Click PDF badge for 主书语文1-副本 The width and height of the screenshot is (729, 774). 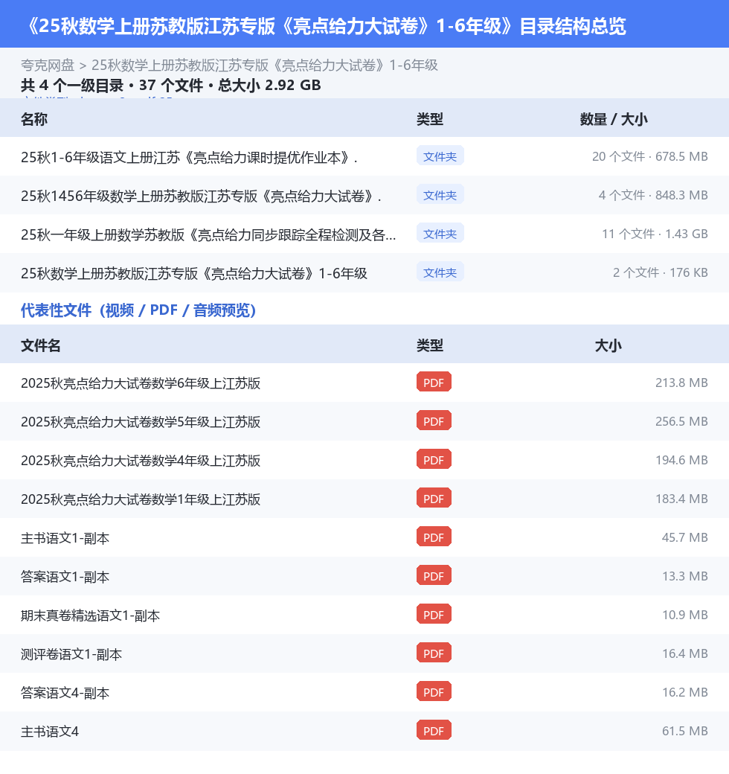tap(434, 537)
